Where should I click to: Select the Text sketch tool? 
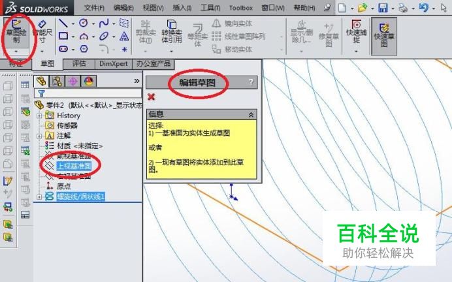tap(124, 37)
